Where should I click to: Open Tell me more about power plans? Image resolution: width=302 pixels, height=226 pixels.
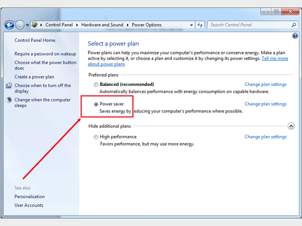tap(275, 58)
